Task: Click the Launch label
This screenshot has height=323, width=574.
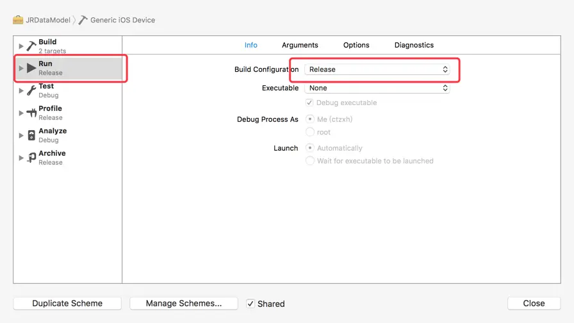Action: click(286, 148)
